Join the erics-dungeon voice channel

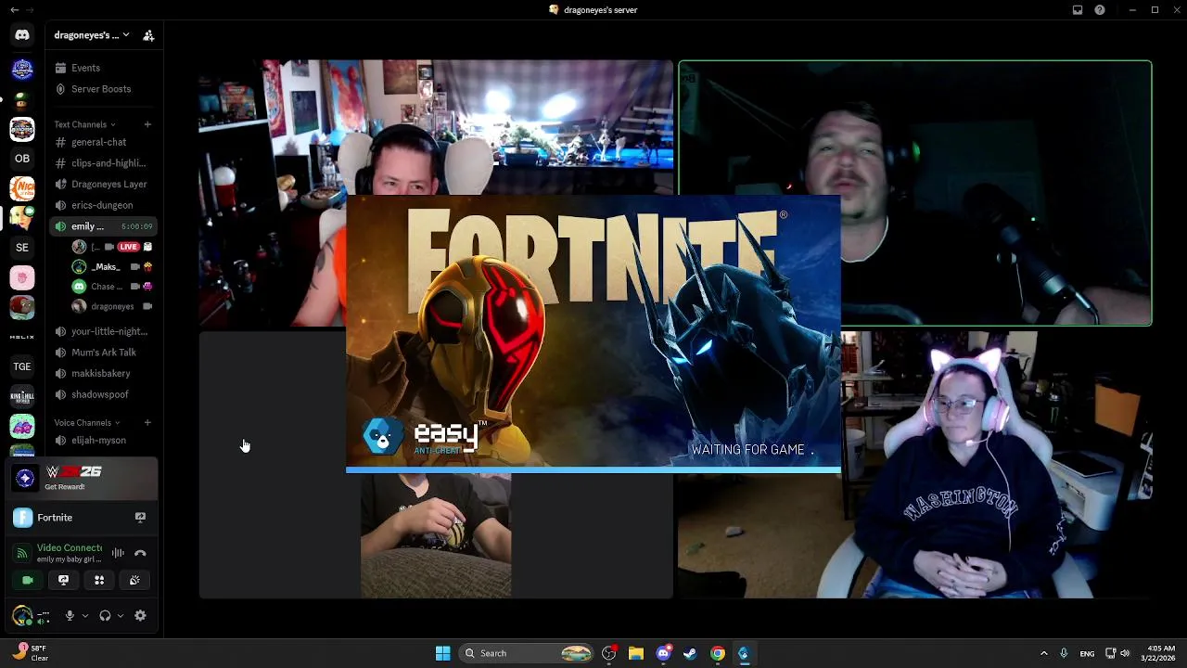click(x=103, y=205)
